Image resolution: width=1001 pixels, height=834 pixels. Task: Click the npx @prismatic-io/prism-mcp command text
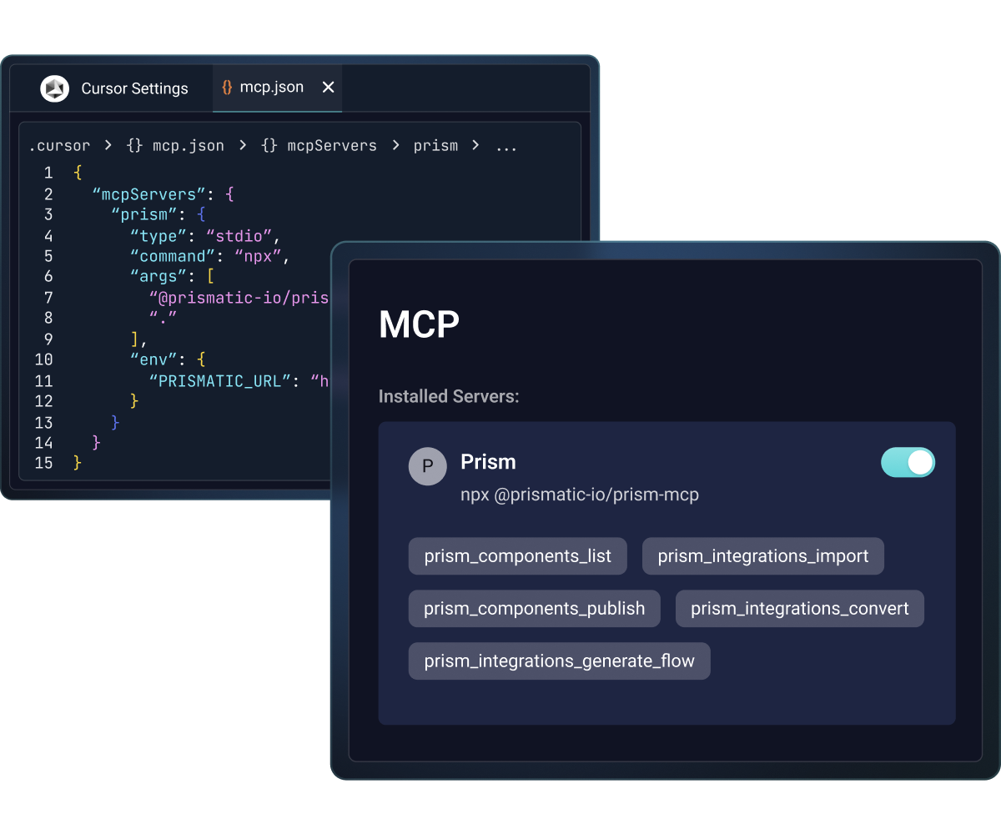coord(580,495)
